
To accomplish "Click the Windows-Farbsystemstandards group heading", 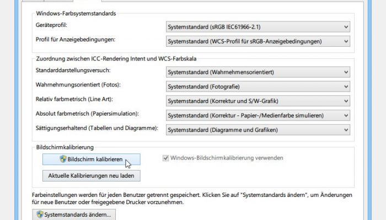I will click(x=76, y=14).
